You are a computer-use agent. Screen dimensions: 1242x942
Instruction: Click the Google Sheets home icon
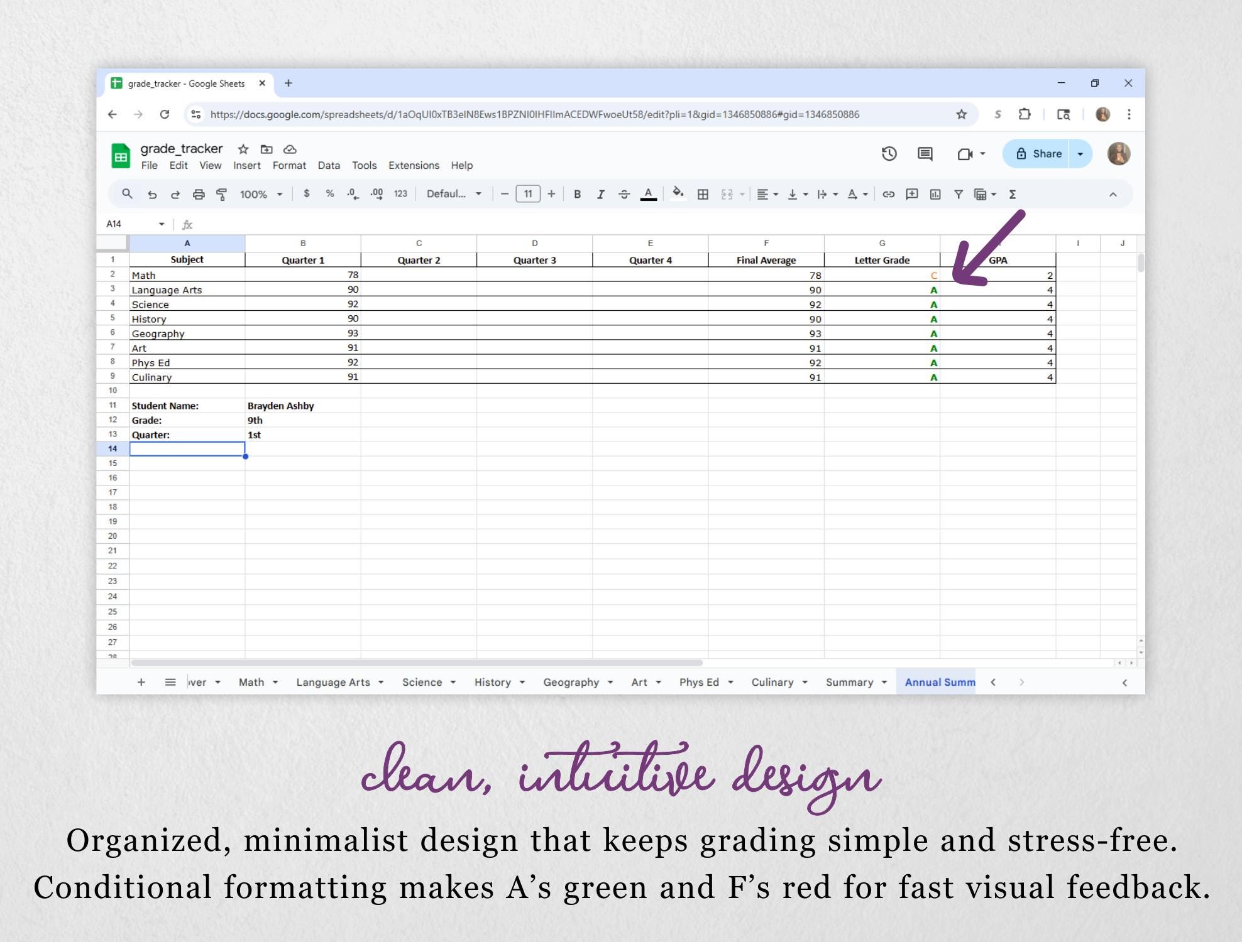(x=121, y=156)
